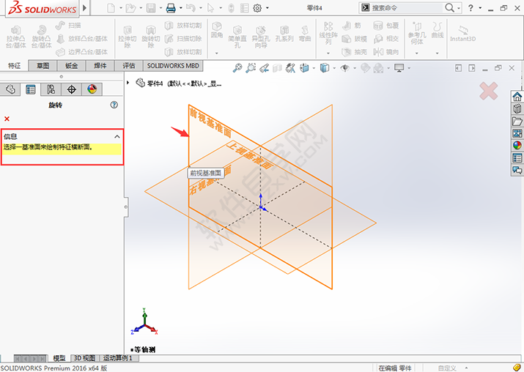This screenshot has width=524, height=372.
Task: Open the View Settings dropdown arrow
Action: [x=409, y=68]
